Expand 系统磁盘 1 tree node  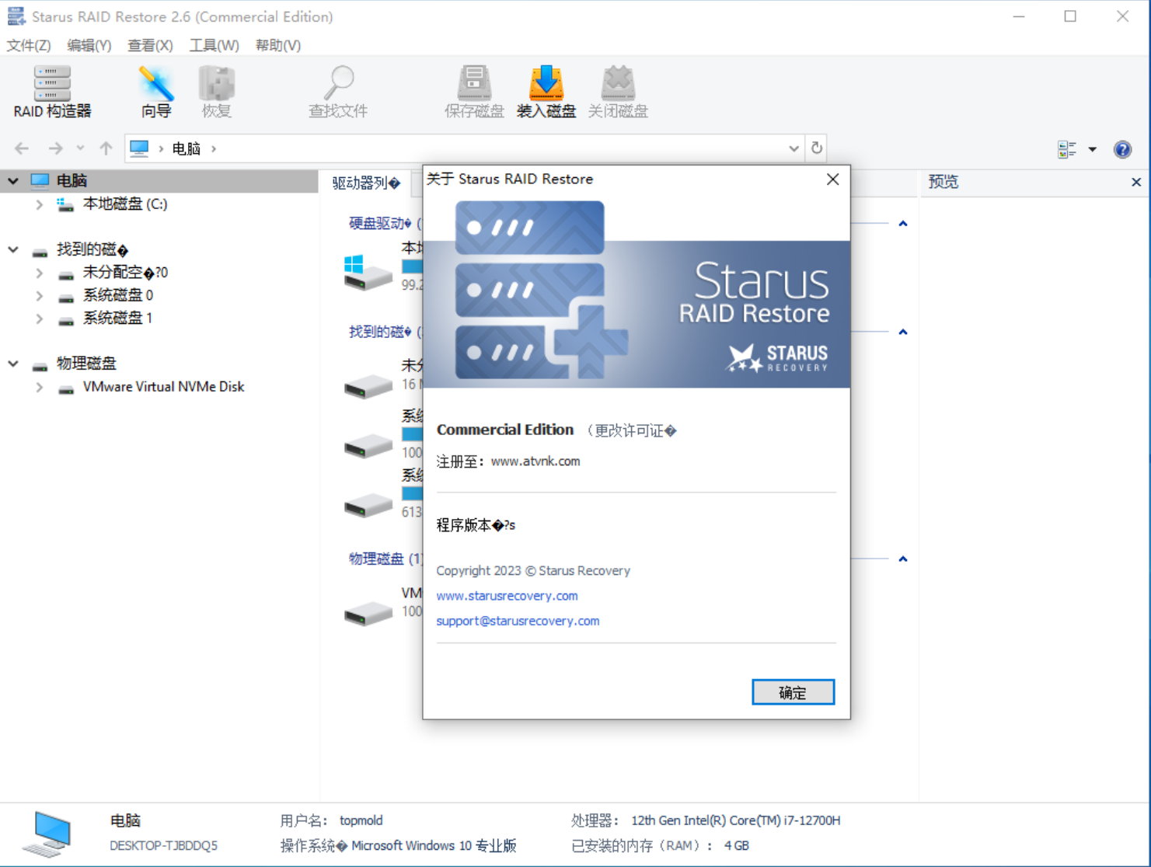pyautogui.click(x=39, y=319)
